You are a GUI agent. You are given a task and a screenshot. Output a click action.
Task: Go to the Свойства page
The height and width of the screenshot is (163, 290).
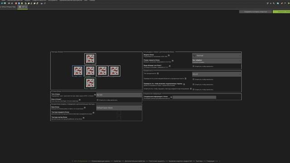[117, 161]
